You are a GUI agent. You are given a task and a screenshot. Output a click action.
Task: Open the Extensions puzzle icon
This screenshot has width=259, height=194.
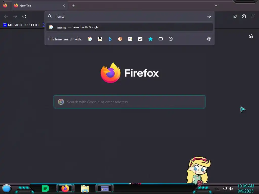244,16
